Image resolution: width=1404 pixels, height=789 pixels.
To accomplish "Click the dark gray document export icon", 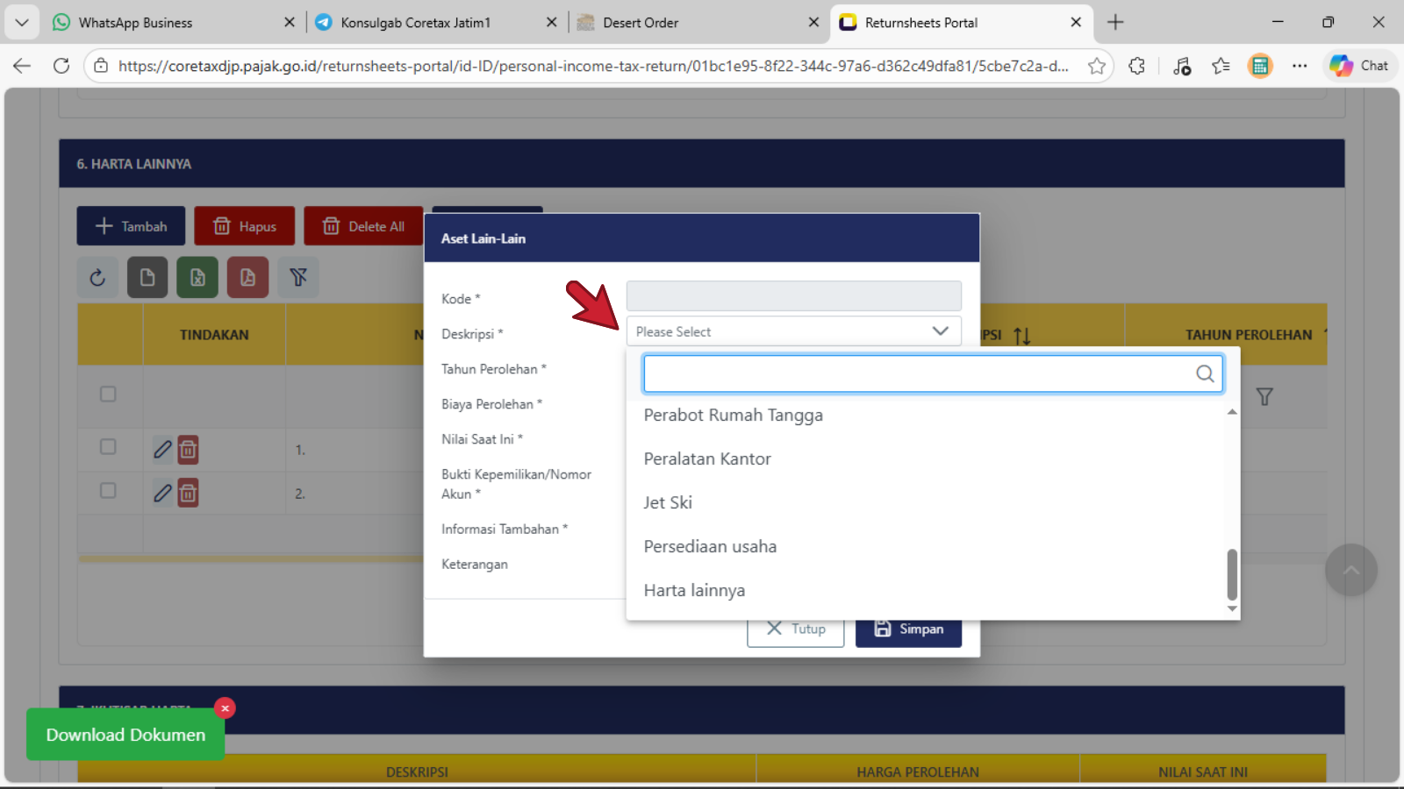I will pos(147,278).
